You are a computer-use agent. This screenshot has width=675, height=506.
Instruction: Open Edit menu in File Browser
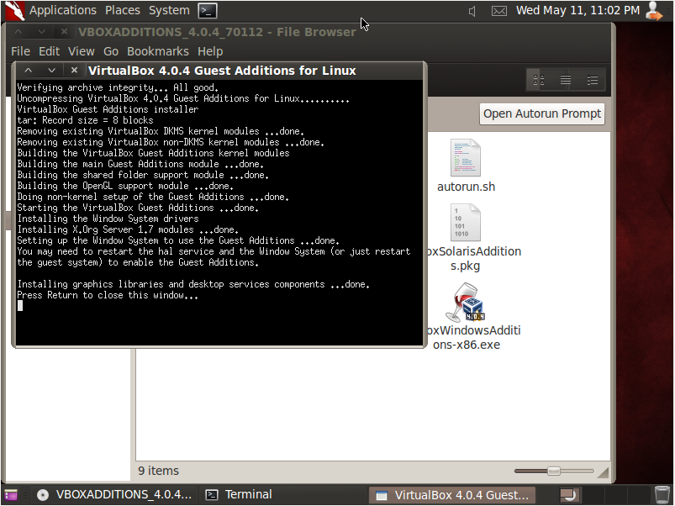pos(49,51)
